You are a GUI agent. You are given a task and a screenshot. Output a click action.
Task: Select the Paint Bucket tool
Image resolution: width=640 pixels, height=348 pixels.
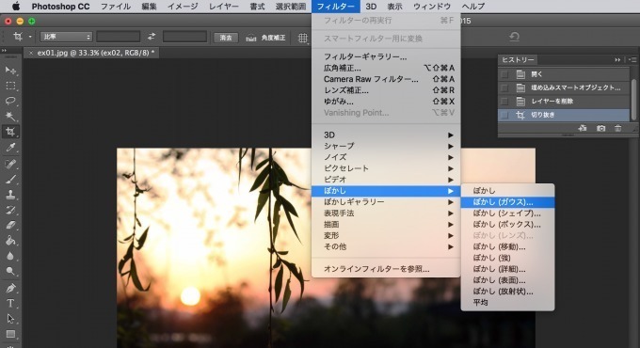[x=10, y=241]
